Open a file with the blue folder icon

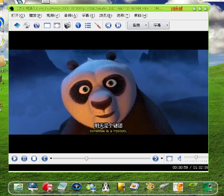(x=17, y=25)
